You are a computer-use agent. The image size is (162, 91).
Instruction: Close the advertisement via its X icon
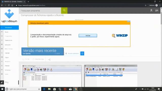click(x=130, y=21)
